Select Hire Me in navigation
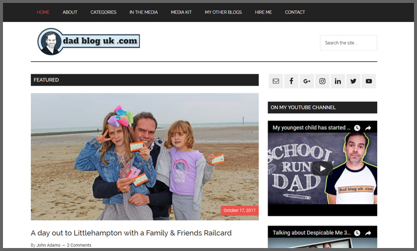 click(263, 12)
